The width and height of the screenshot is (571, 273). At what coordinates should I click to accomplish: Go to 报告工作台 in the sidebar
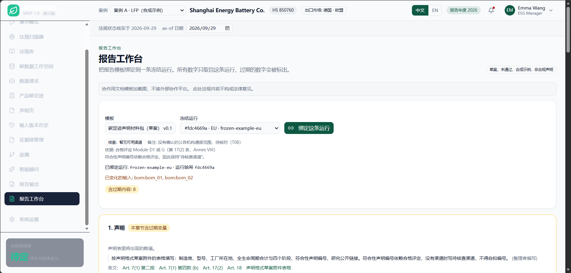(x=42, y=199)
